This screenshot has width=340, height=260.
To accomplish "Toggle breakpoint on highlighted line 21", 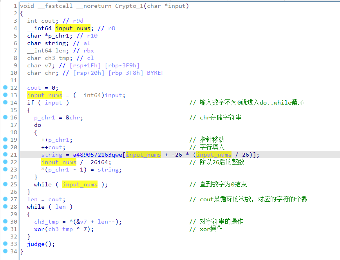I will coord(5,155).
